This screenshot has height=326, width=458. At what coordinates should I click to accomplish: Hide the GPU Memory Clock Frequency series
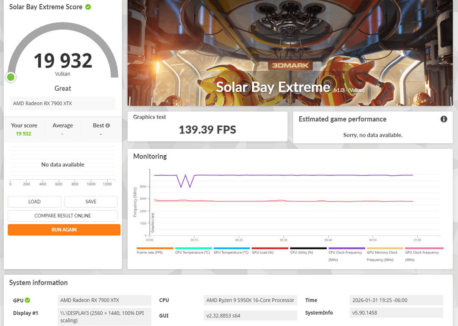click(x=385, y=253)
